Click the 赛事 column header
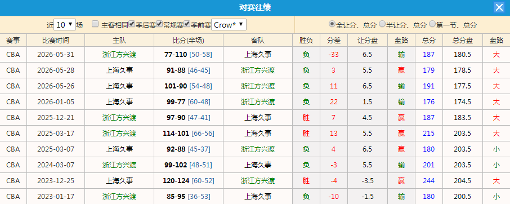 coord(13,40)
